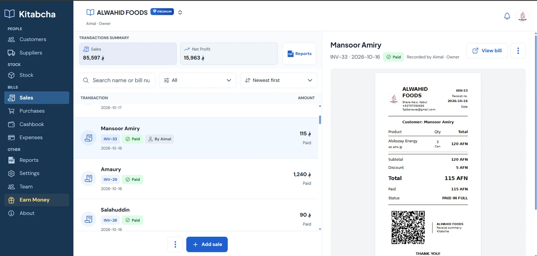This screenshot has width=537, height=256.
Task: Go to Suppliers page
Action: point(37,53)
